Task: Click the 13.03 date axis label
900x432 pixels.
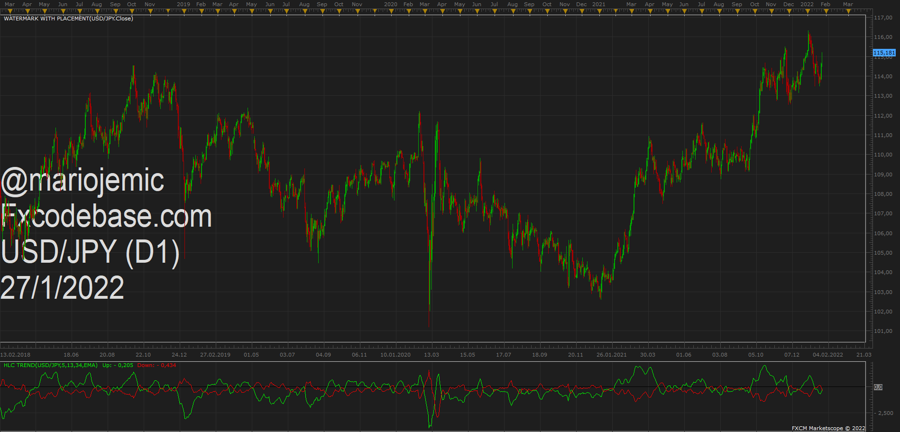Action: [x=432, y=355]
